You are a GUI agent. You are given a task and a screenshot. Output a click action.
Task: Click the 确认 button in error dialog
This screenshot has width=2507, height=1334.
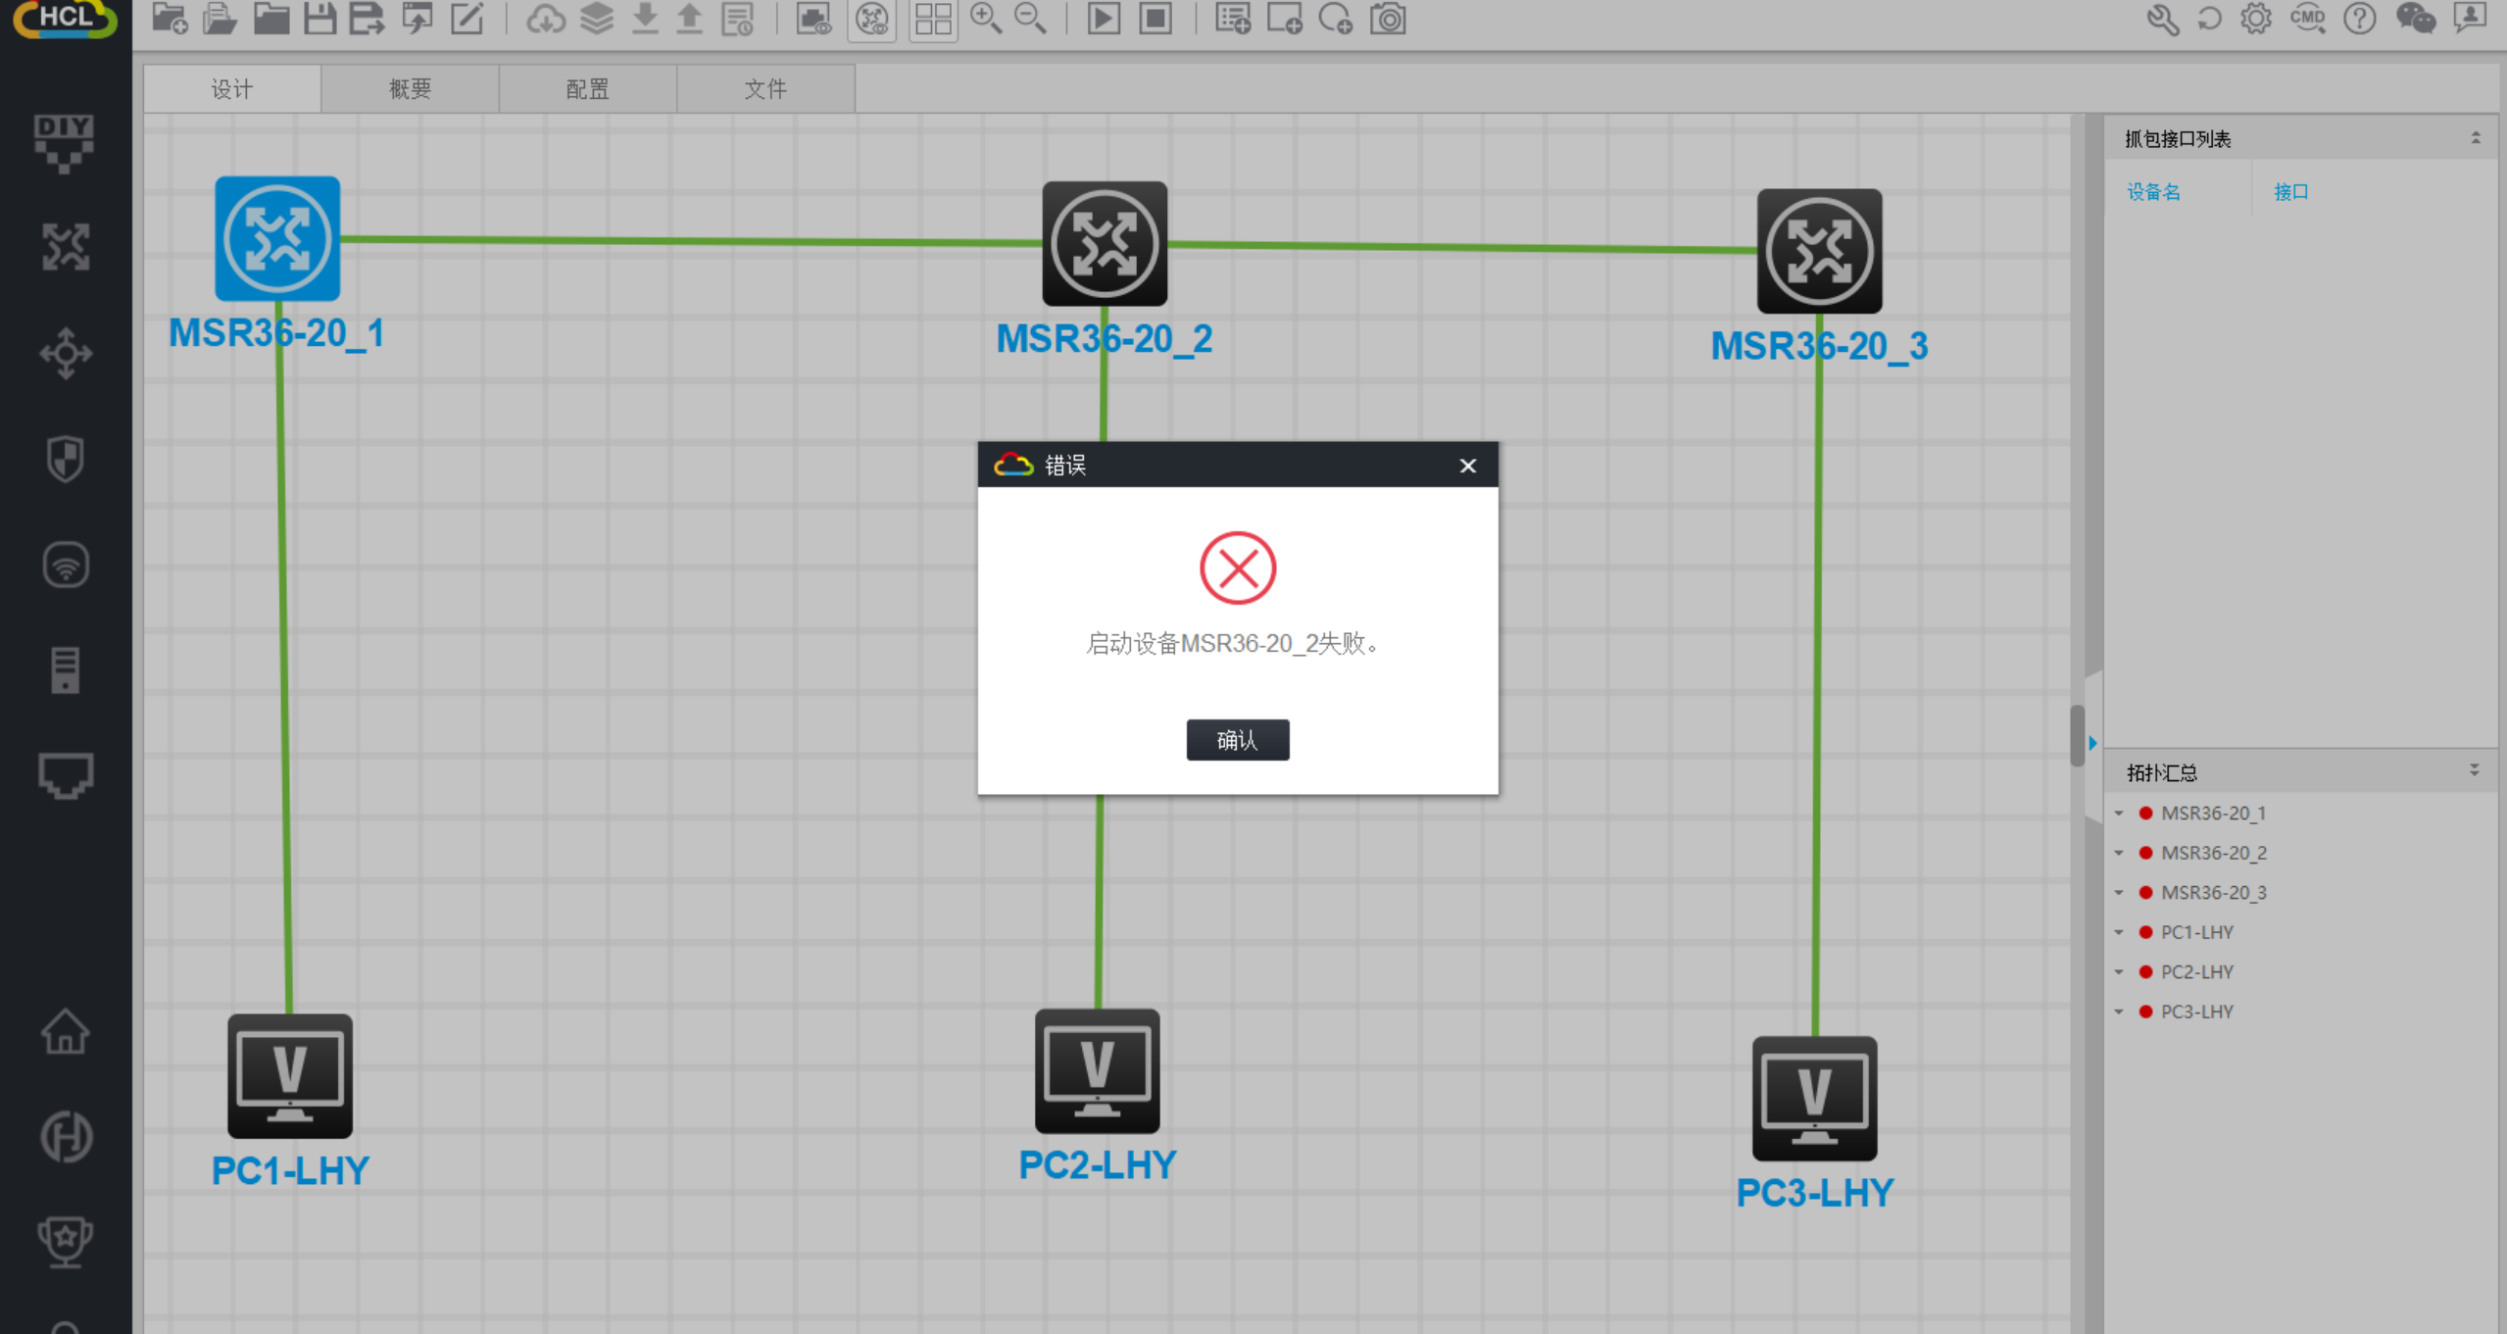[x=1237, y=740]
